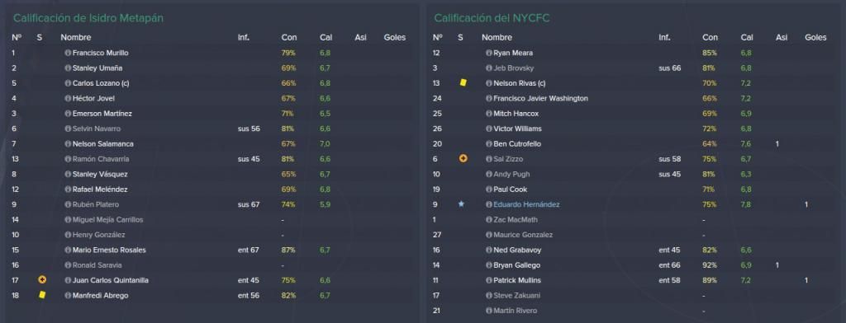Sort Isidro Metapán table by Nombre
This screenshot has height=323, width=846.
pyautogui.click(x=75, y=38)
